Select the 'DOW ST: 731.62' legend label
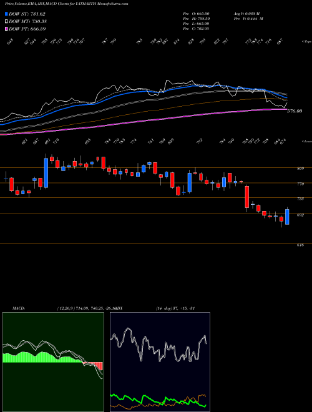The width and height of the screenshot is (312, 412). coord(27,14)
